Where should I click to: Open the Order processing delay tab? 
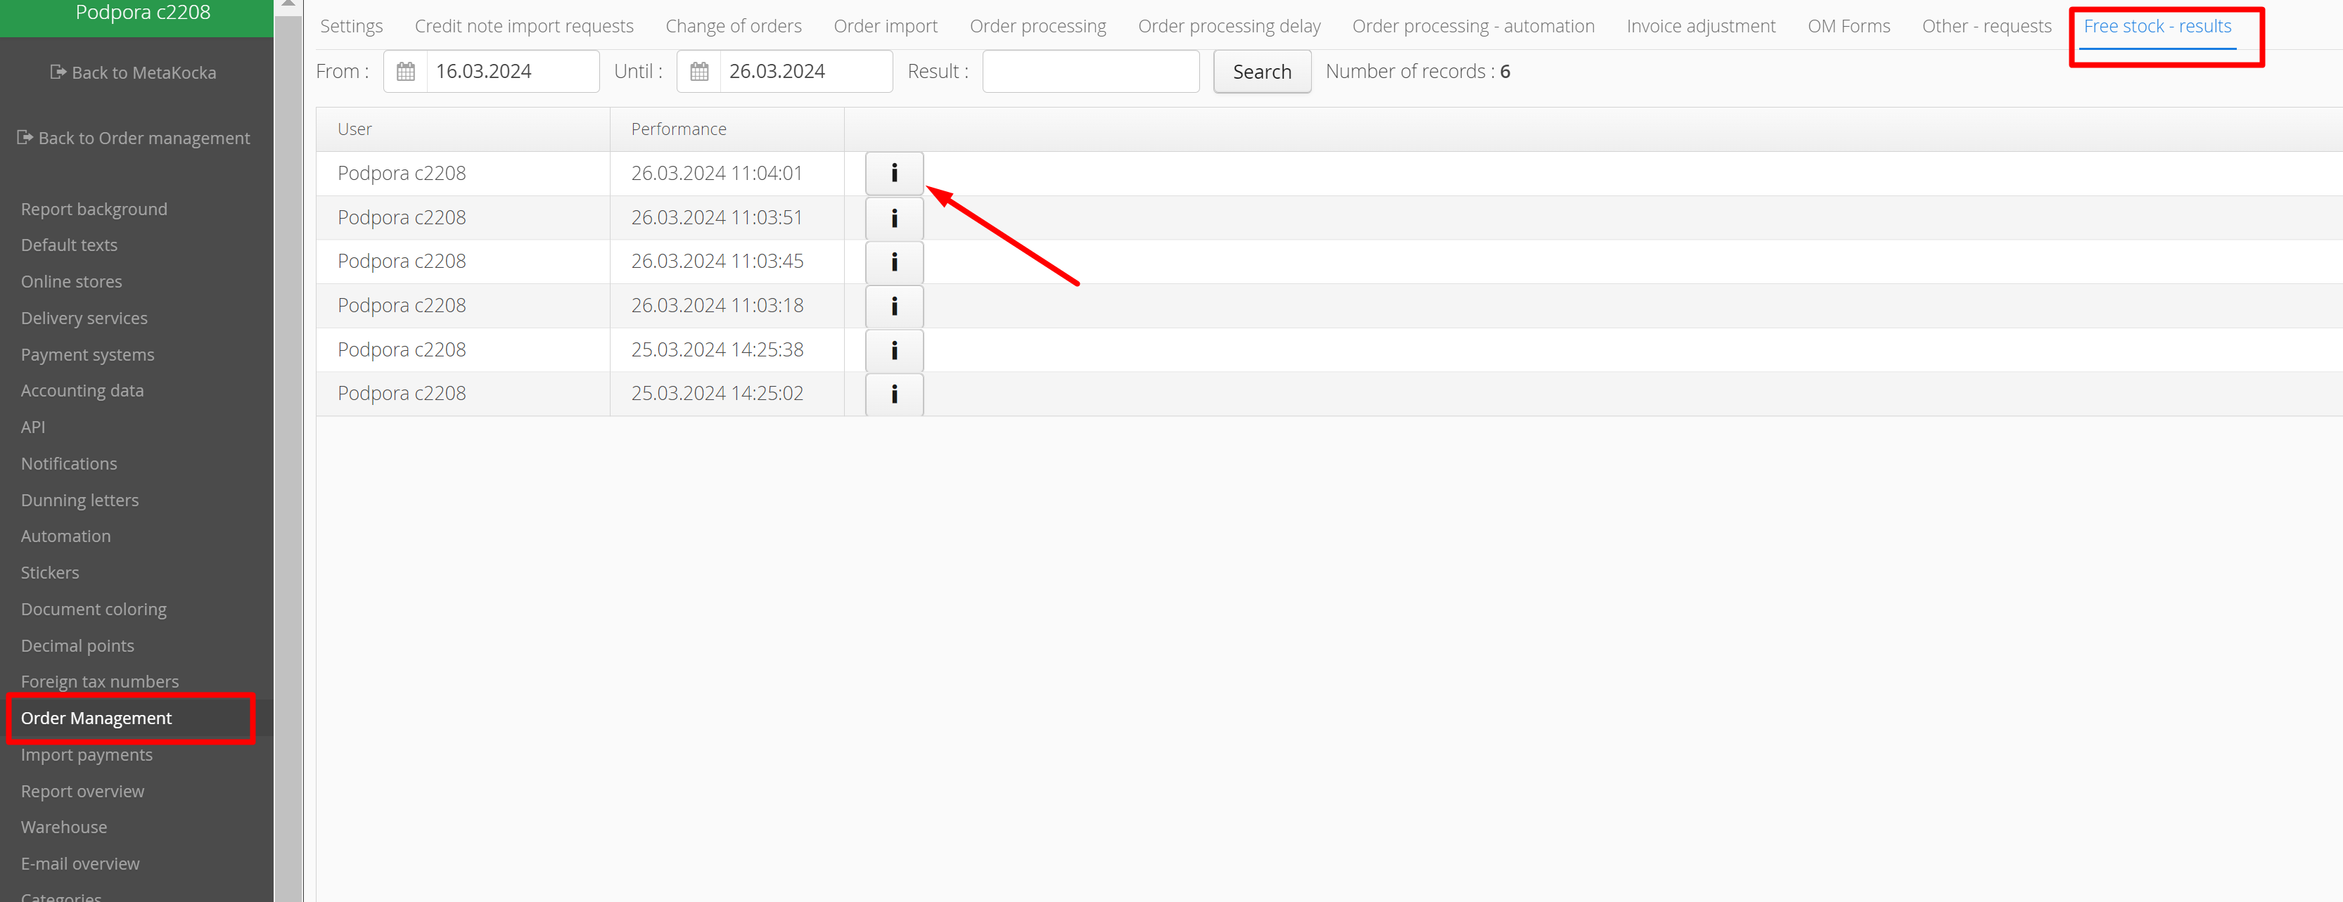pos(1229,27)
